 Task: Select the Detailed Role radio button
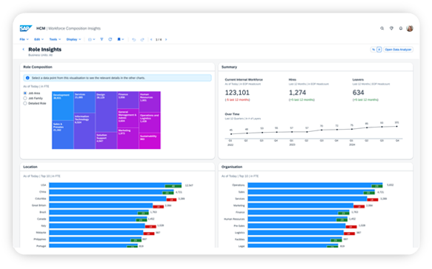point(25,103)
